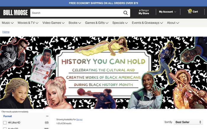Click the chevron next to Video Games
Image resolution: width=207 pixels, height=129 pixels.
coord(63,23)
